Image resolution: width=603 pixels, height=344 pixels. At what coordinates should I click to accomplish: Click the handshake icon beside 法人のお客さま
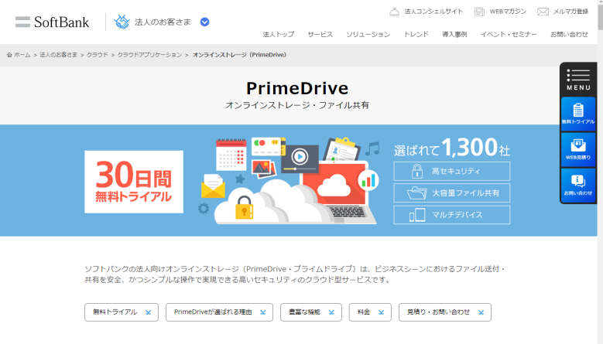pyautogui.click(x=122, y=22)
